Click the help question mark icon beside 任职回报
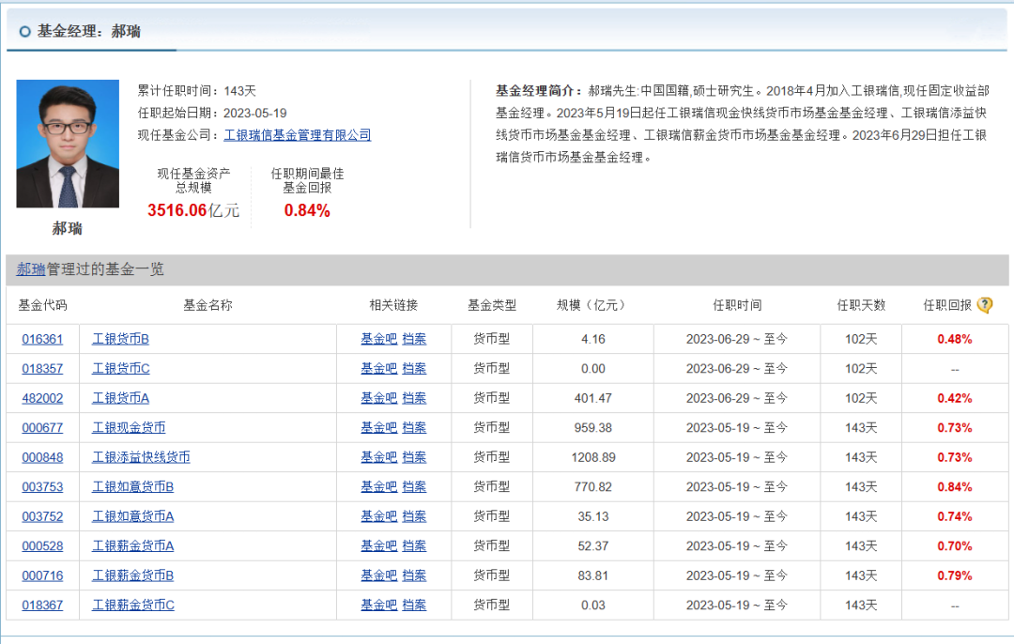 tap(984, 305)
